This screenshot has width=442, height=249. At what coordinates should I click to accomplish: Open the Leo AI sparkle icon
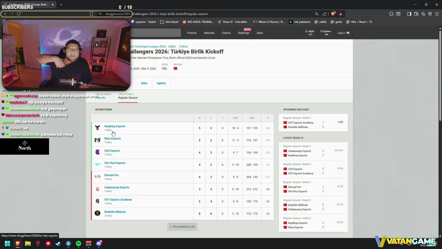[423, 14]
